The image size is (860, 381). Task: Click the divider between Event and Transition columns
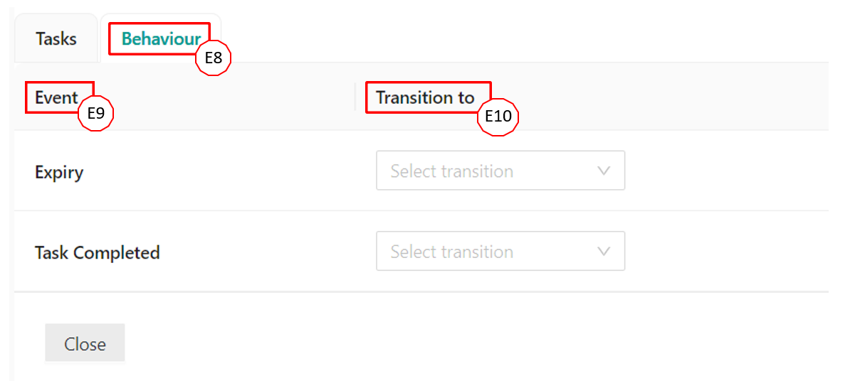355,97
